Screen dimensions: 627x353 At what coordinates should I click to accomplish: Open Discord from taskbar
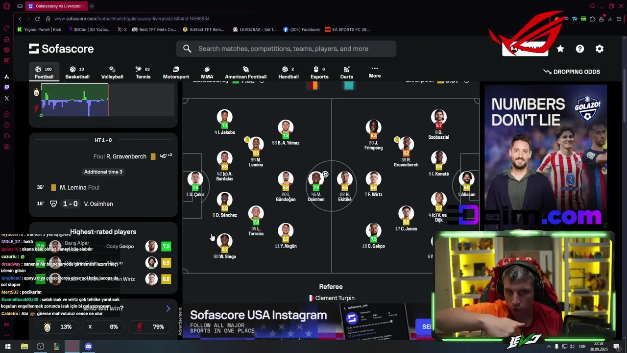click(x=88, y=347)
